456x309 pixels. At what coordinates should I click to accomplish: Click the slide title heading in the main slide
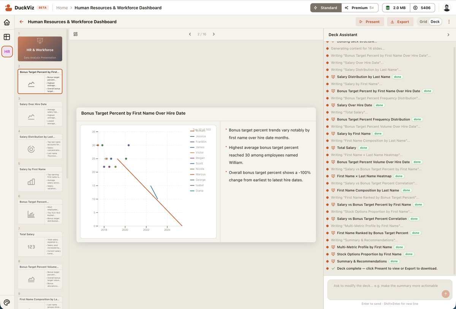point(133,113)
